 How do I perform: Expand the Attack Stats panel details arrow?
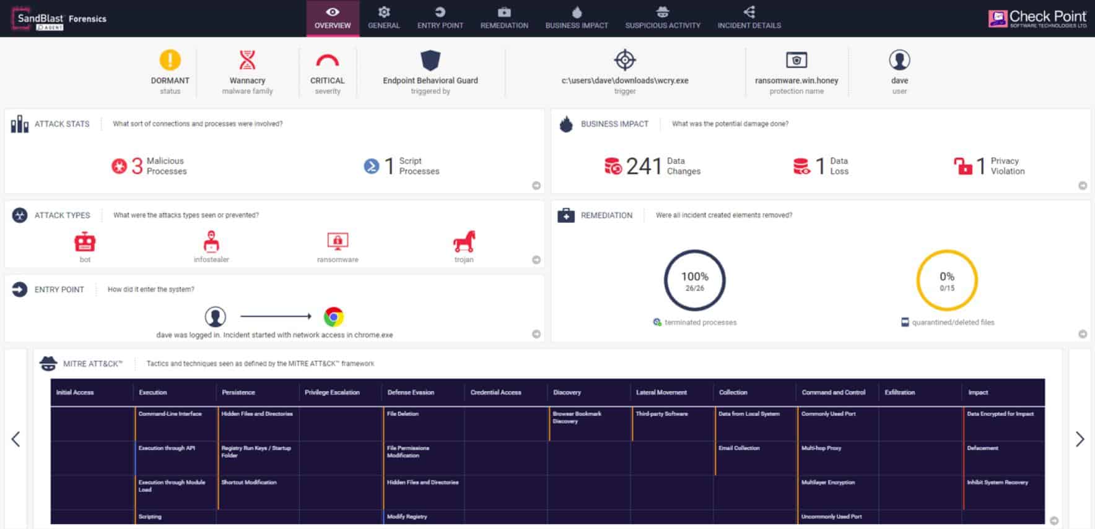pyautogui.click(x=536, y=186)
